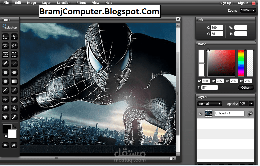Viewport: 260px width, 166px height.
Task: Open layer settings wrench for Untitled - 1
Action: click(250, 113)
